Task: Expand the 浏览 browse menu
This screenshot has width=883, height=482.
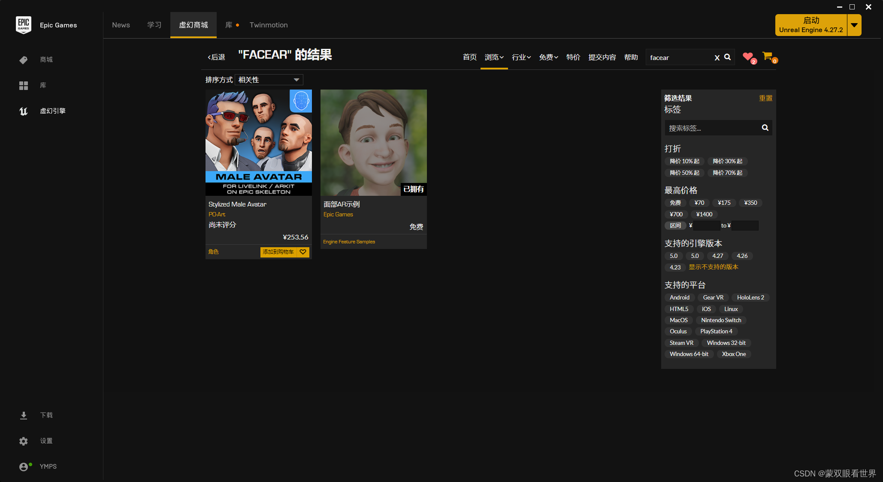Action: click(494, 57)
